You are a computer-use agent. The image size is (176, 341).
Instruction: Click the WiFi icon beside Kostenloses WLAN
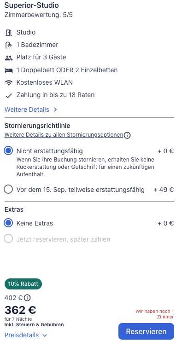(x=8, y=83)
